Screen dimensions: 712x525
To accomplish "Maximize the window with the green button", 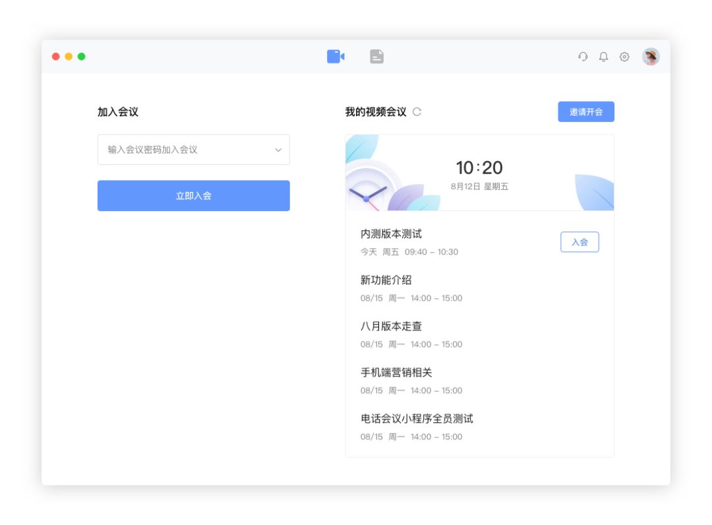I will point(81,56).
